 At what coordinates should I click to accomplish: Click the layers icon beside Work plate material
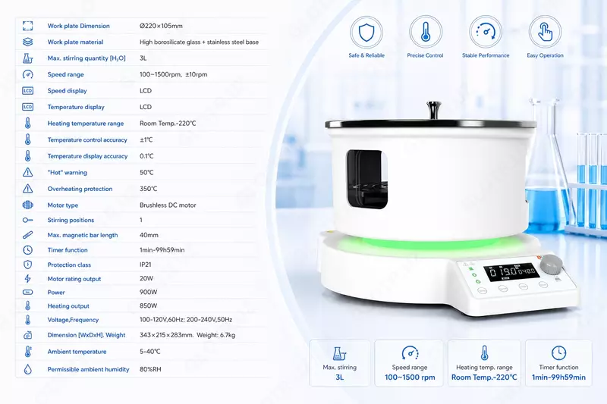tap(27, 42)
